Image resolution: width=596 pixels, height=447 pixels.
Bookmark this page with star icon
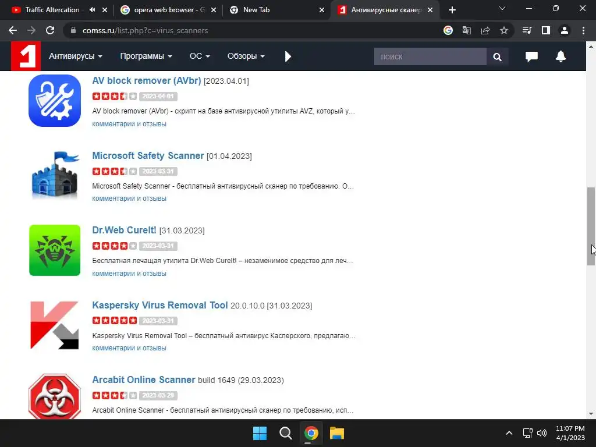tap(504, 30)
